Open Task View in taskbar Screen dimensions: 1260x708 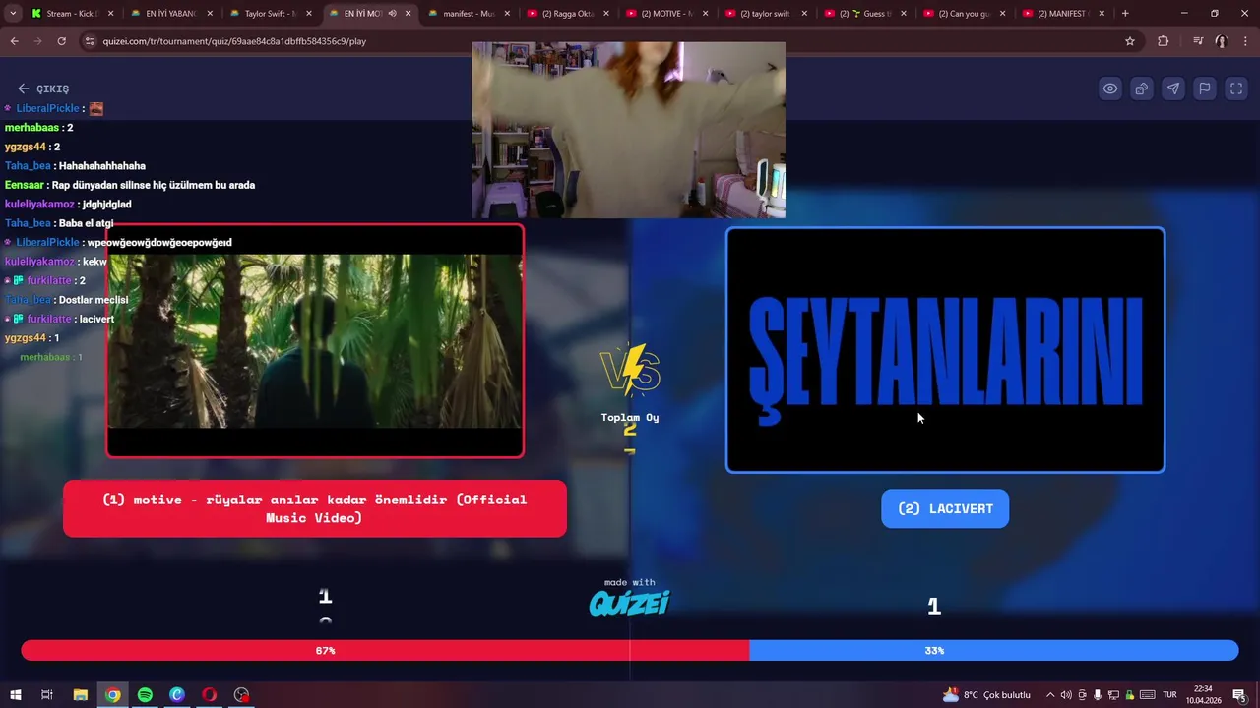pos(46,695)
